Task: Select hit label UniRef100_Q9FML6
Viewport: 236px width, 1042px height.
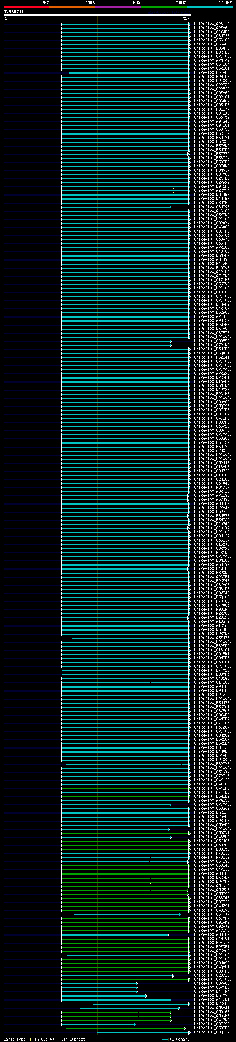Action: coord(212,882)
